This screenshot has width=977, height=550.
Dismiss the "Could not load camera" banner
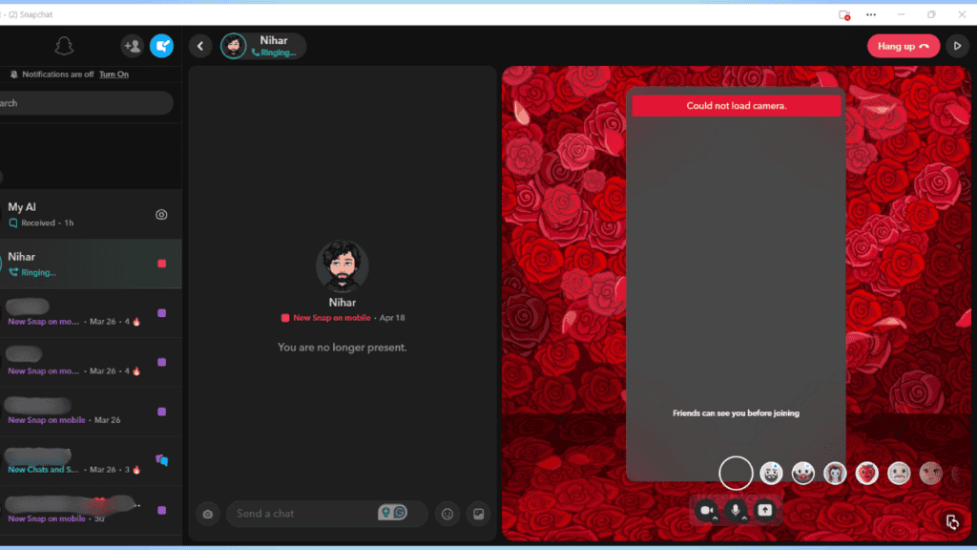pyautogui.click(x=736, y=105)
